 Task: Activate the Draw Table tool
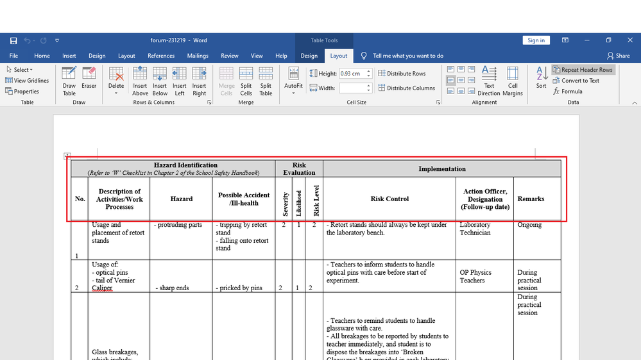69,81
